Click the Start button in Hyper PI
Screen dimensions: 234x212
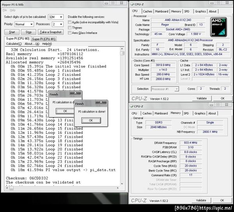[x=12, y=32]
